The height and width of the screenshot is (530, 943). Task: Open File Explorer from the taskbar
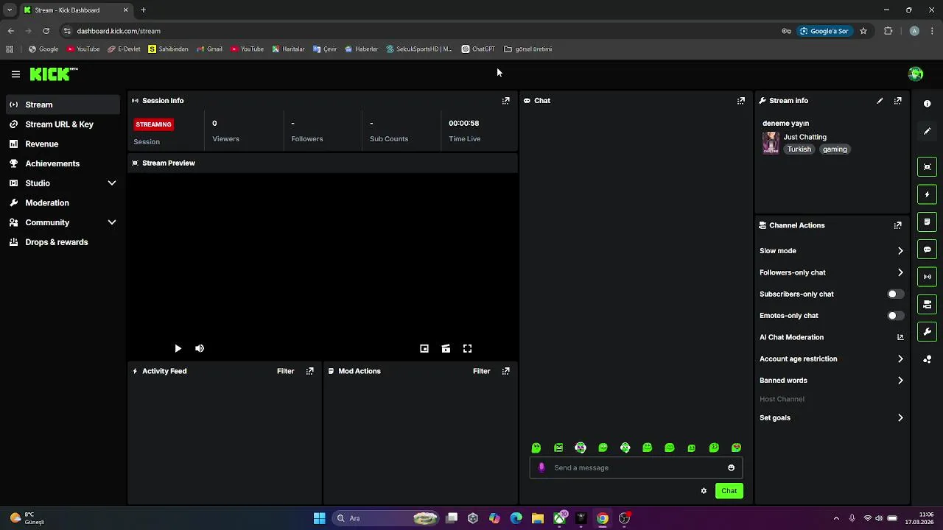538,518
